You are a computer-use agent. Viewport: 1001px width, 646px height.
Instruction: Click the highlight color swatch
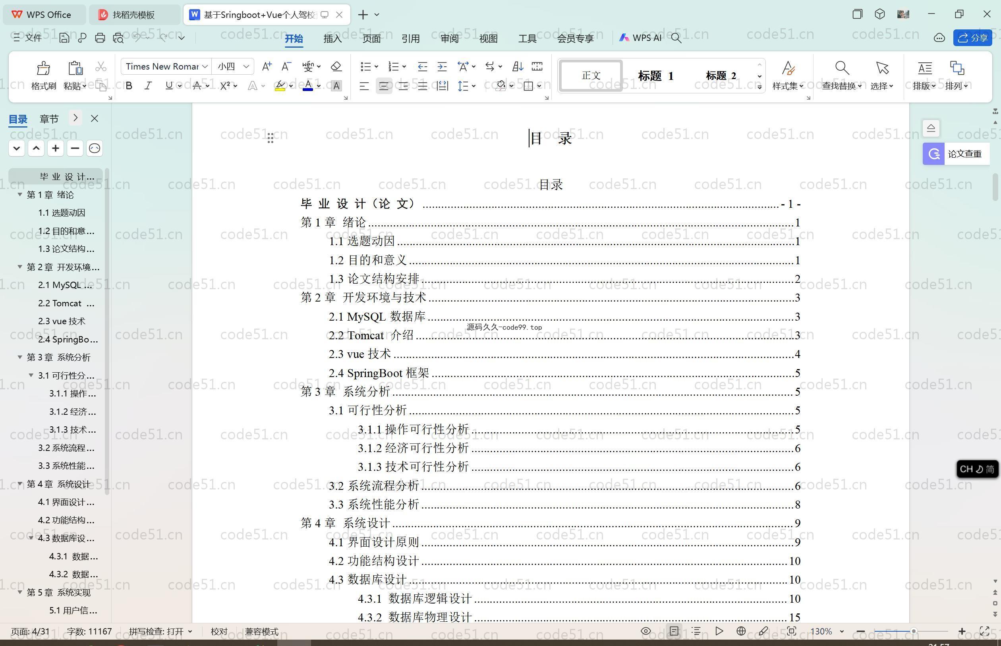pos(280,86)
